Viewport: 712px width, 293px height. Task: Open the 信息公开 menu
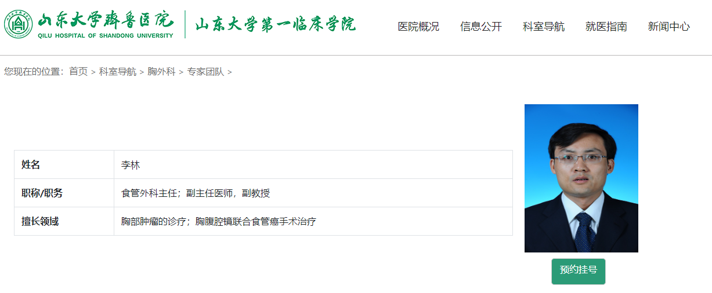(480, 27)
